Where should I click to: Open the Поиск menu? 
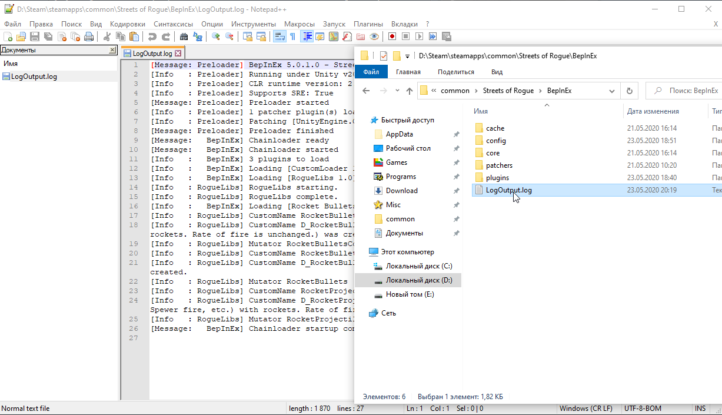72,24
